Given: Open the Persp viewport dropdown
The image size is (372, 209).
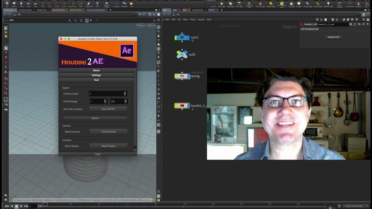Looking at the screenshot, I should (141, 25).
